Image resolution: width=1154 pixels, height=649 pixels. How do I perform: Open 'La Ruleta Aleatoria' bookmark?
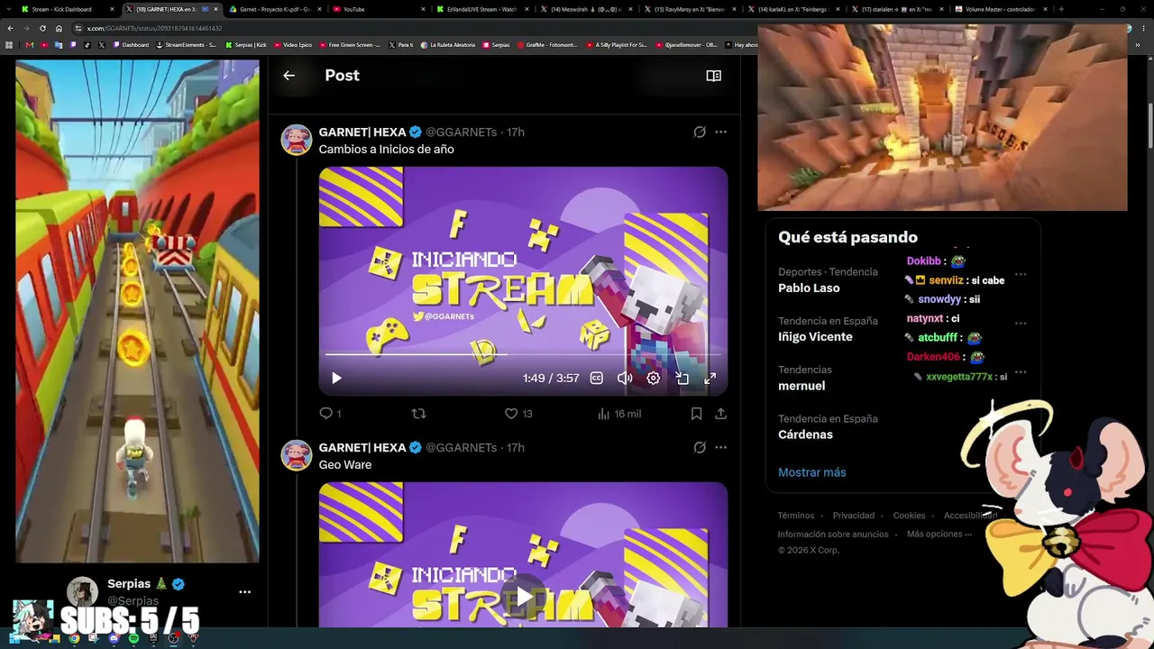[x=450, y=44]
